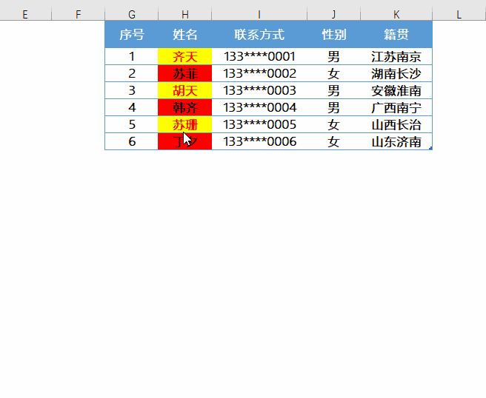The image size is (486, 398).
Task: Click the 序号 header cell
Action: (x=131, y=34)
